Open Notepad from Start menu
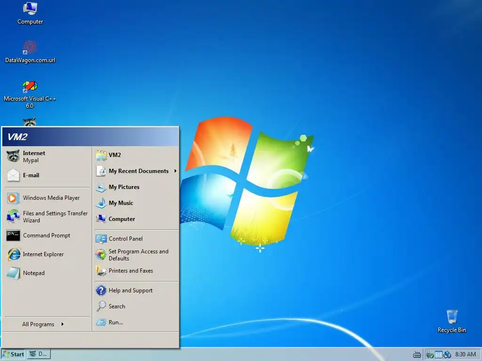482x361 pixels. [48, 273]
